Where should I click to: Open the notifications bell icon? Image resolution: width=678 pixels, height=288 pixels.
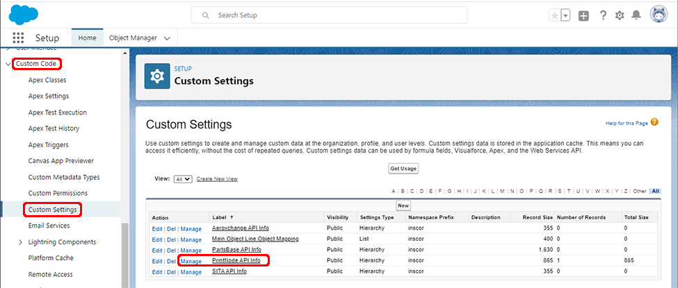(x=636, y=15)
